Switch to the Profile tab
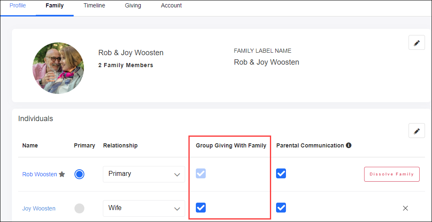The height and width of the screenshot is (222, 432). [x=18, y=6]
